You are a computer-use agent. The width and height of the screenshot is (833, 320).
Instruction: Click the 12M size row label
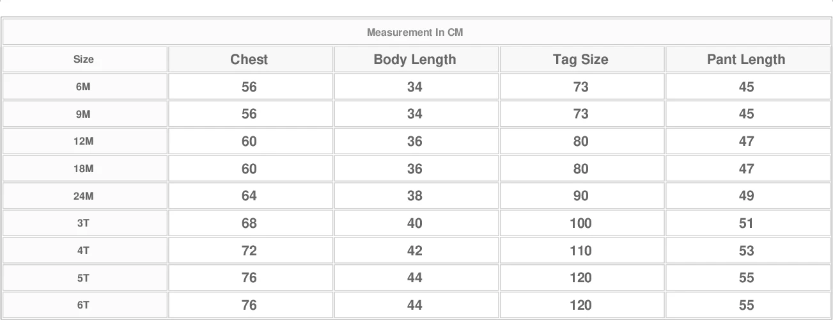(x=84, y=141)
